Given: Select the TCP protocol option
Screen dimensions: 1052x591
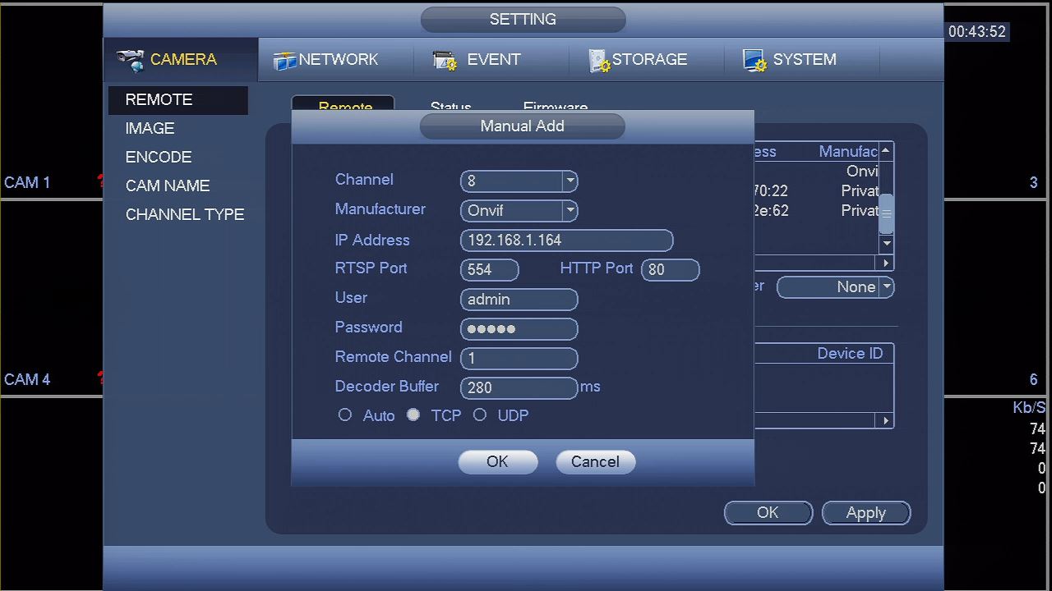Looking at the screenshot, I should pos(413,415).
